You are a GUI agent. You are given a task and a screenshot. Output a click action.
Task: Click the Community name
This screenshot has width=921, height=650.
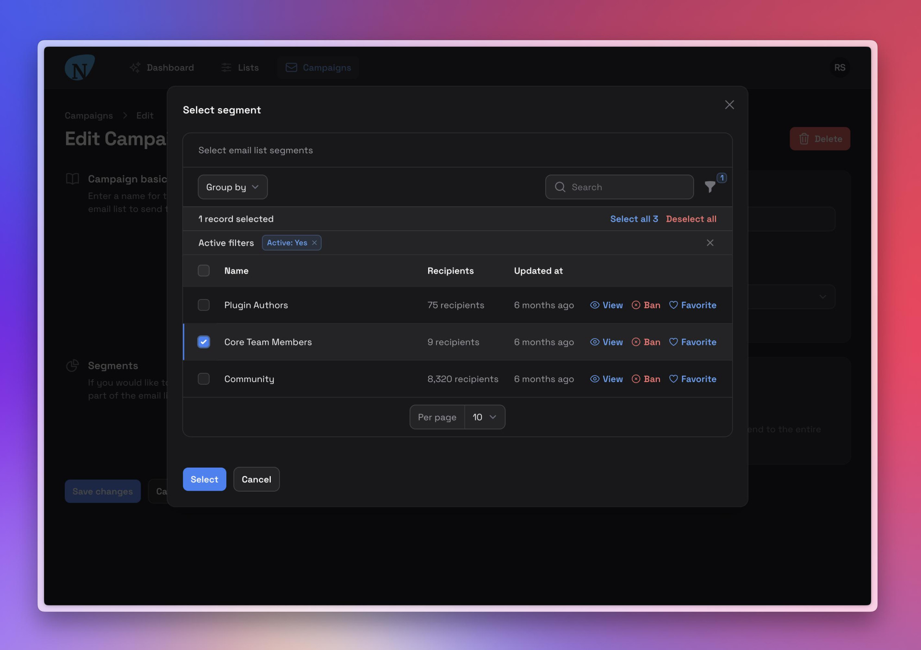tap(249, 379)
